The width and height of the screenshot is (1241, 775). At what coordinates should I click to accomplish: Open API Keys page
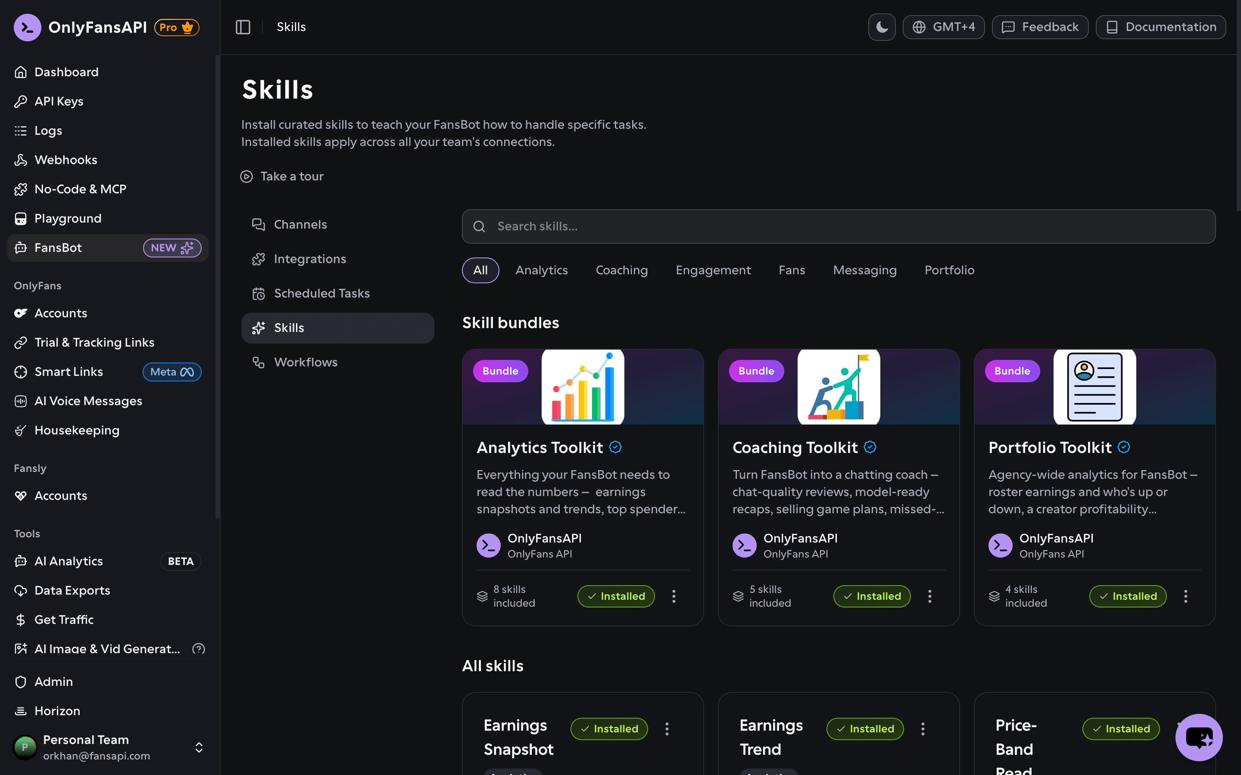(x=108, y=102)
